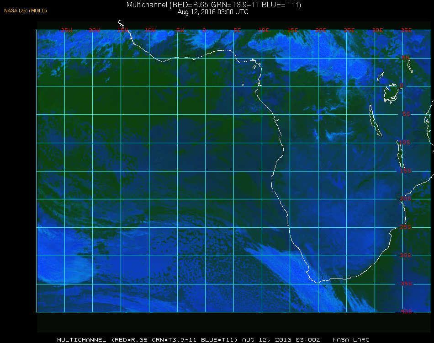Screen dimensions: 434x343
Task: Select the 25E longitude label
Action: [349, 30]
